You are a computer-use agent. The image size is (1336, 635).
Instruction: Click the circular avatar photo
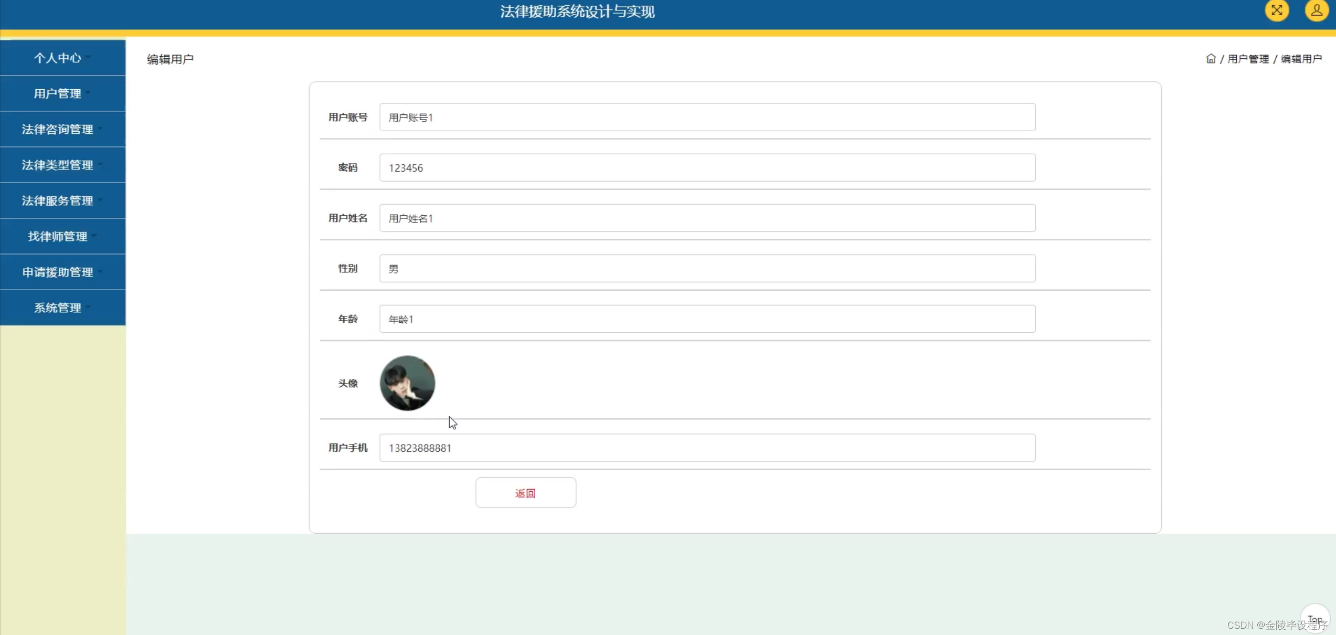[x=407, y=383]
